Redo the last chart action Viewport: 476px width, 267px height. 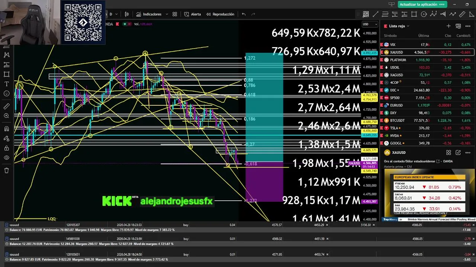point(253,14)
